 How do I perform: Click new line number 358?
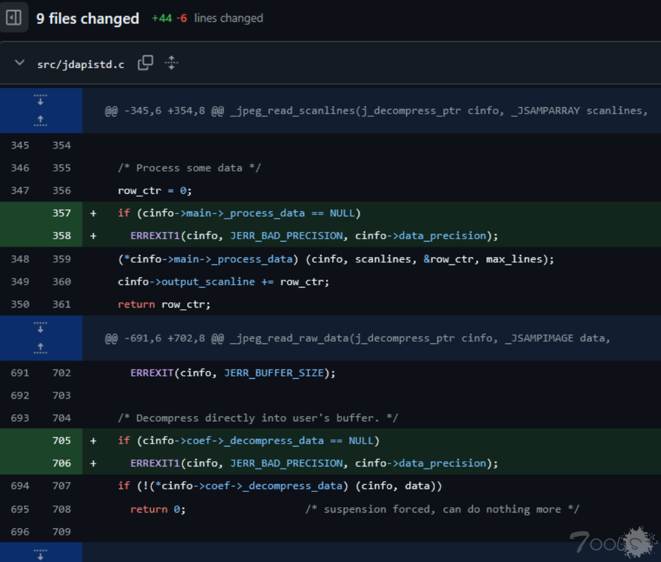coord(61,236)
